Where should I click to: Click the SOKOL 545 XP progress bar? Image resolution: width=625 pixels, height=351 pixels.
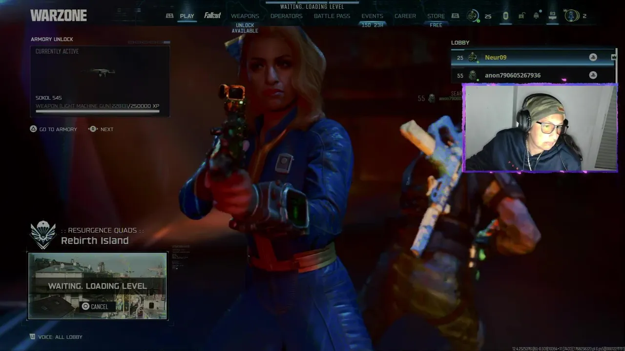[98, 112]
